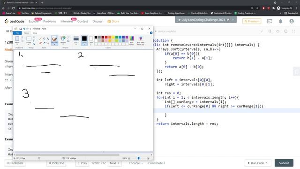Select the Color picker eyedropper tool

click(x=44, y=43)
